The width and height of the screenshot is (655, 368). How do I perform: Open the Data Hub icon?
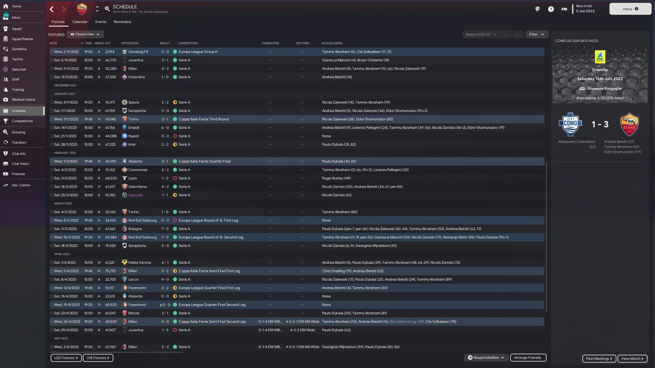[x=6, y=69]
